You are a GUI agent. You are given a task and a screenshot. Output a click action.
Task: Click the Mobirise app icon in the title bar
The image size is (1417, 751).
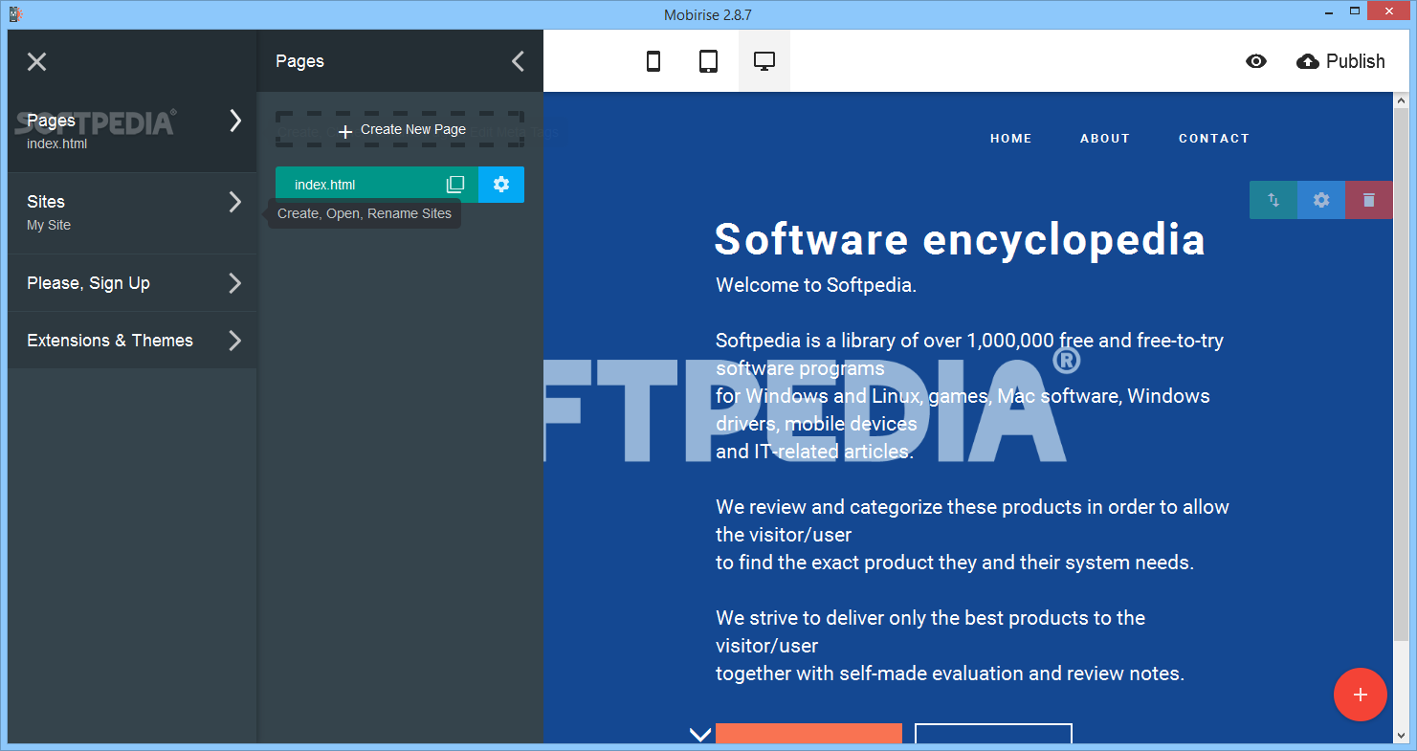click(x=16, y=14)
